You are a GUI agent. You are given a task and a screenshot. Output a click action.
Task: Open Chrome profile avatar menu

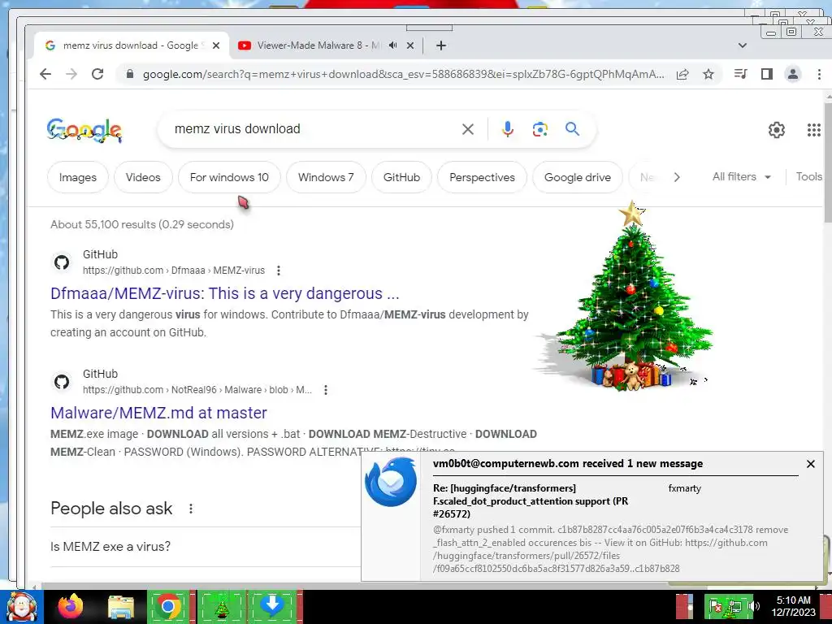793,74
